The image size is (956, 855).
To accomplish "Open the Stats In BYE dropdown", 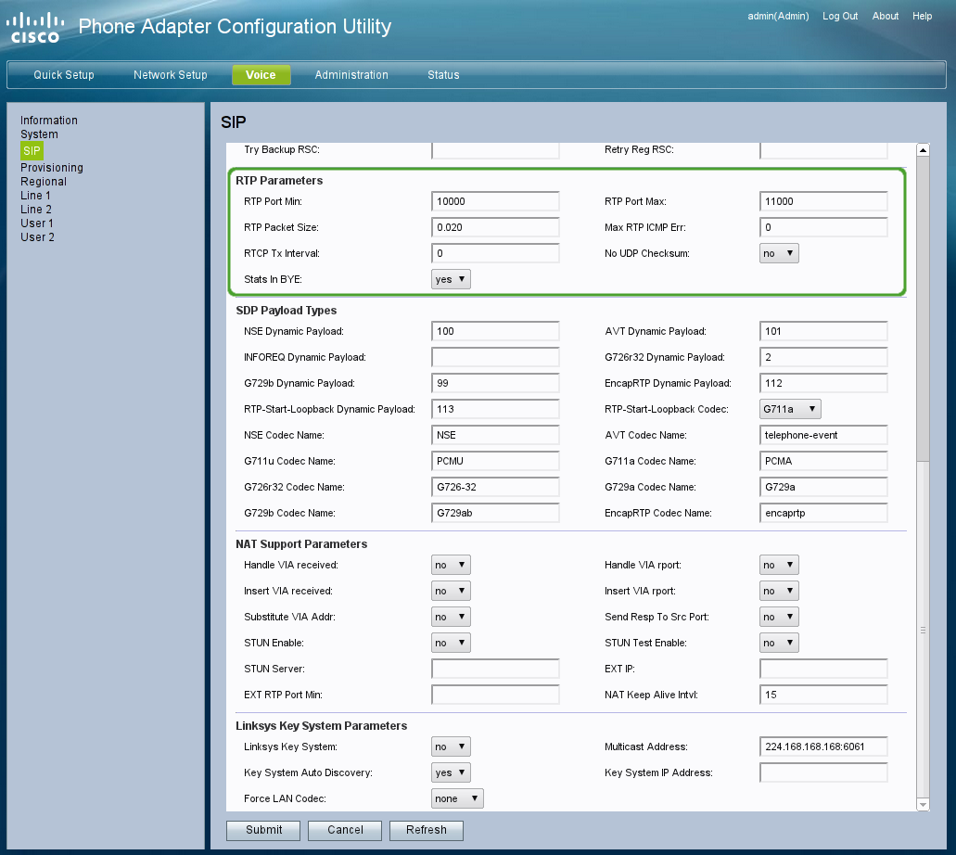I will coord(451,279).
